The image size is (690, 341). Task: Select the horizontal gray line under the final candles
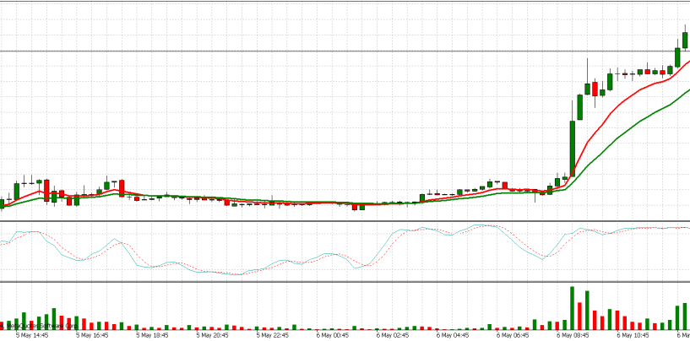[345, 51]
